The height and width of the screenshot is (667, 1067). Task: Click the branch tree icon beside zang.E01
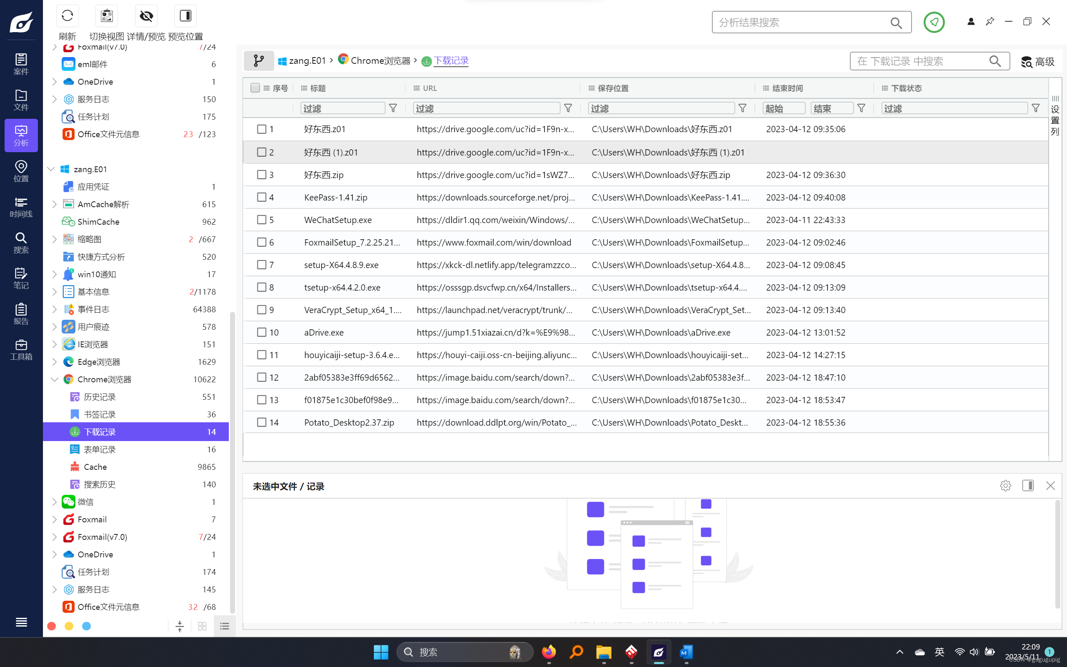259,61
